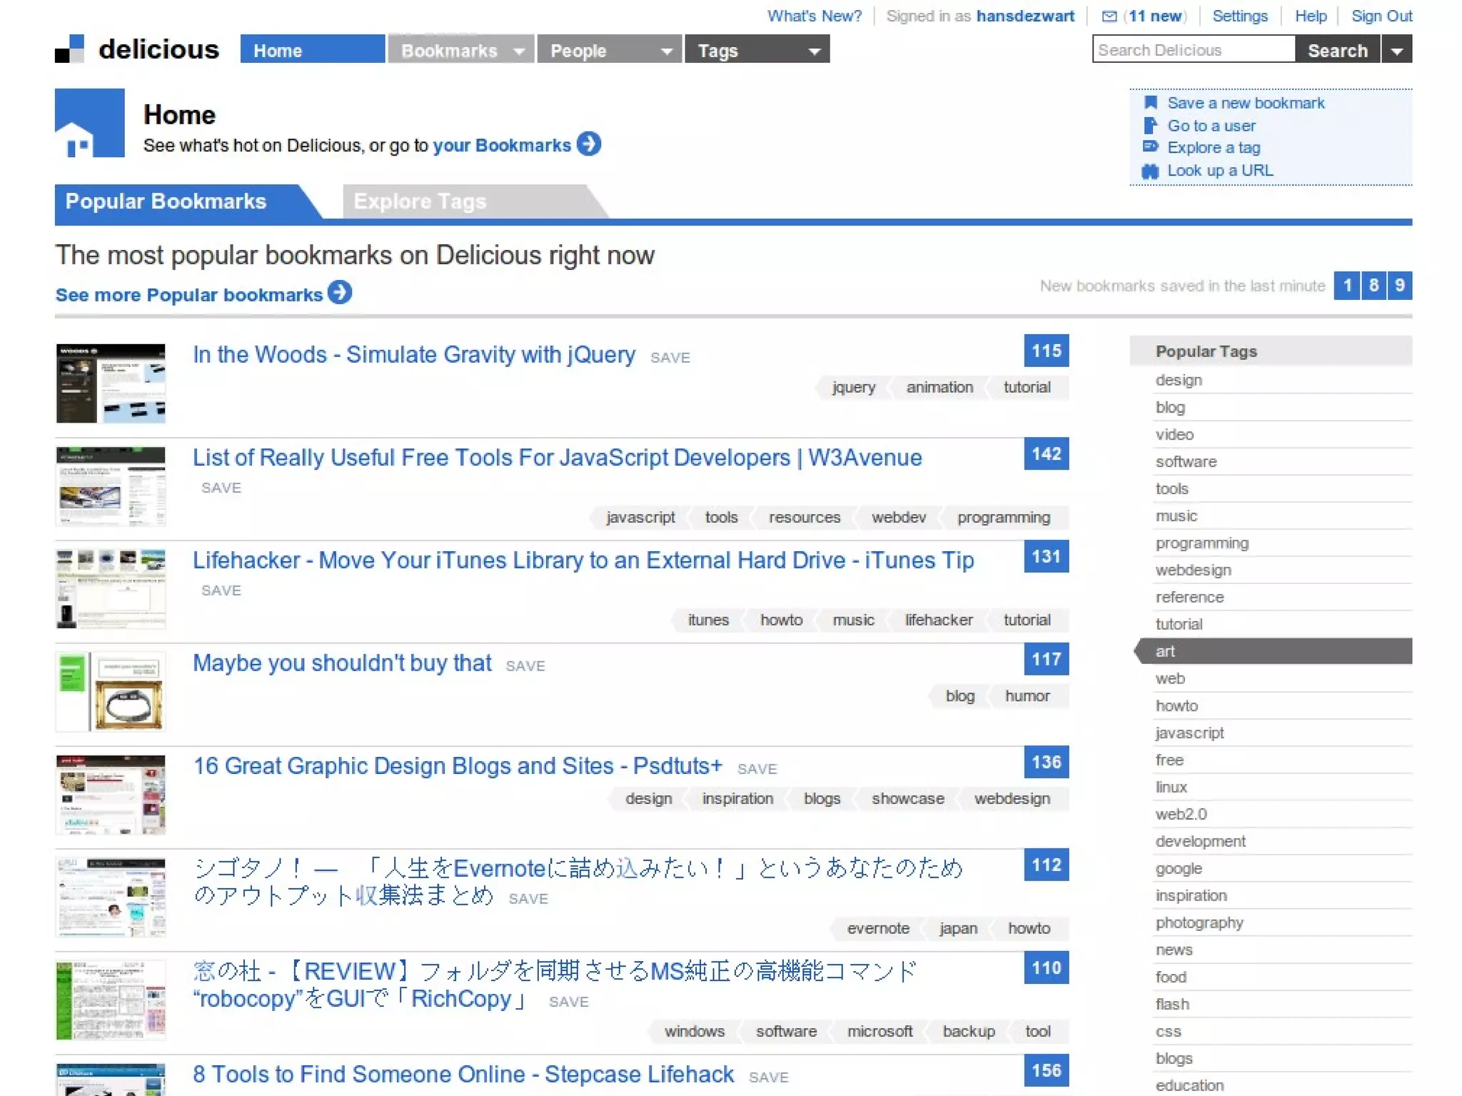Open 16 Great Graphic Design Blogs link
The width and height of the screenshot is (1462, 1096).
(x=458, y=765)
